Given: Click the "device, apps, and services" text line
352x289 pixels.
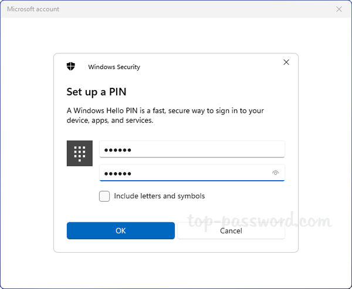Looking at the screenshot, I should point(110,121).
